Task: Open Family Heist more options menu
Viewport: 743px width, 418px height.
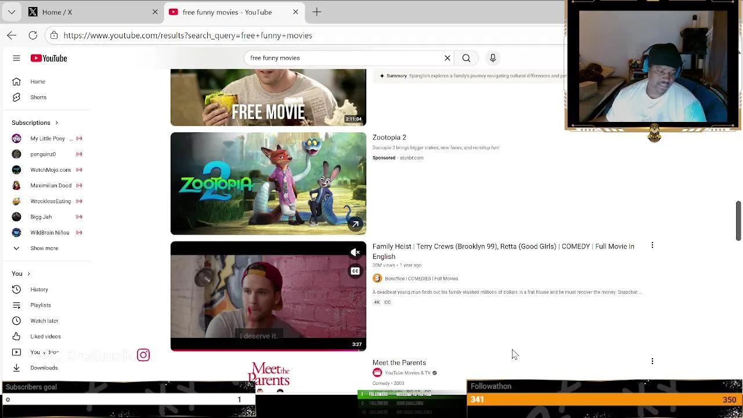Action: (652, 246)
